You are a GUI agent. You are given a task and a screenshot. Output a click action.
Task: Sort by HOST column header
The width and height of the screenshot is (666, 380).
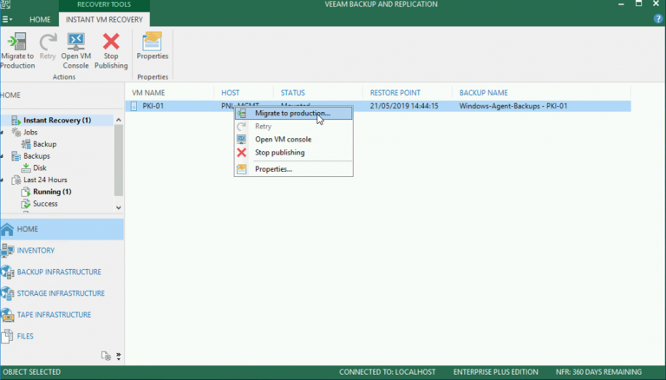coord(230,93)
